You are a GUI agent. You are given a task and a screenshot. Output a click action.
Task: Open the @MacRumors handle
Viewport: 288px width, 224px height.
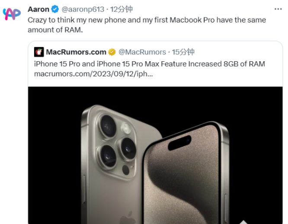(x=142, y=52)
